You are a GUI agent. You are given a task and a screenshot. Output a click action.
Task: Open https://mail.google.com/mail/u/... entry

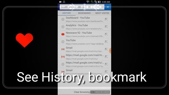pyautogui.click(x=84, y=64)
